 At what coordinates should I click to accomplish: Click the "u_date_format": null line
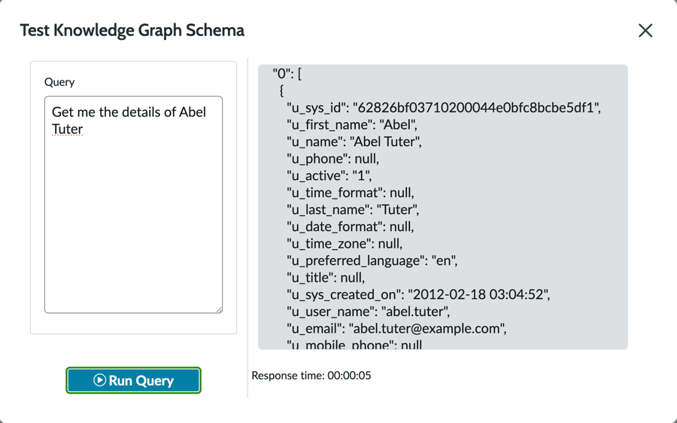tap(350, 227)
